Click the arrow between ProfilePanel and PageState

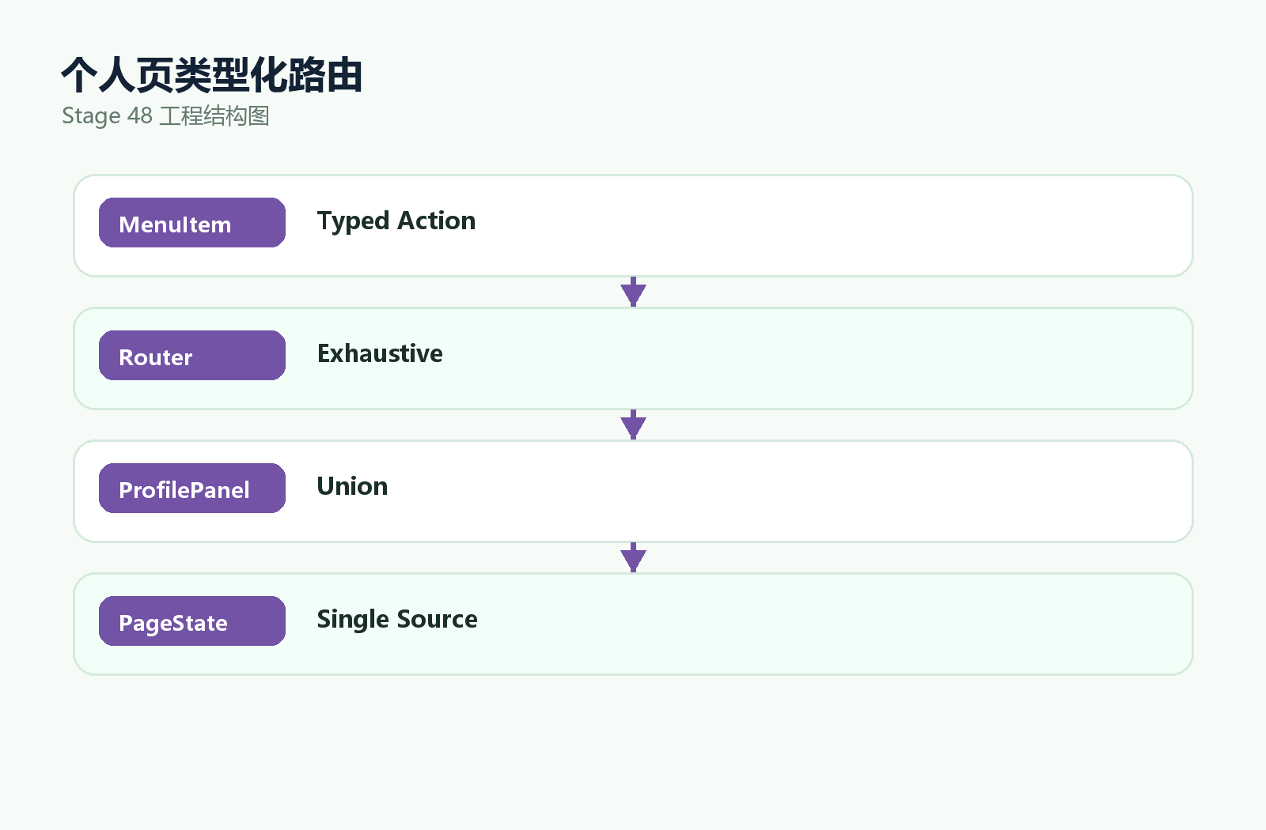tap(633, 557)
